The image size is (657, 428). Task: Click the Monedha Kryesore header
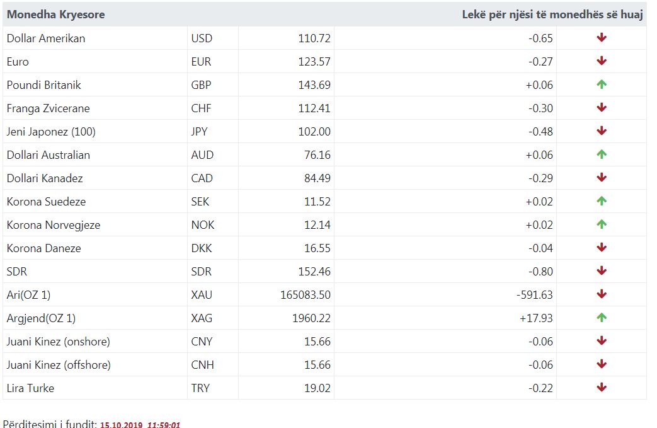[x=55, y=14]
